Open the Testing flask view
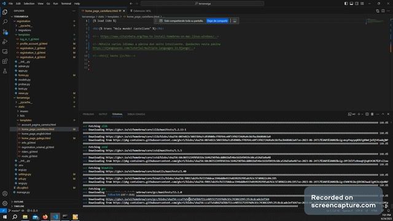 click(5, 71)
